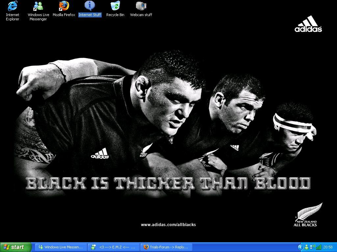Switch to Trials-Forum Reply Firefox taskbar window
The width and height of the screenshot is (337, 252).
coord(166,247)
